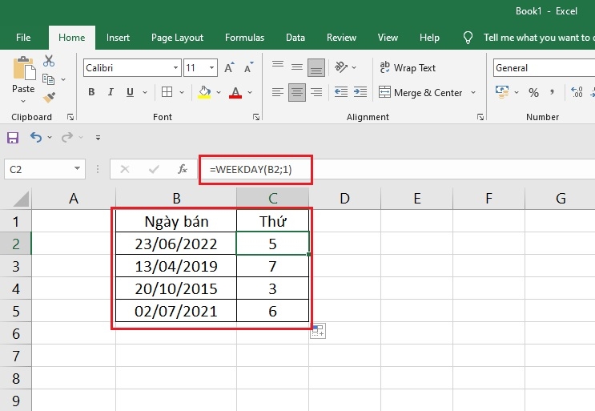The width and height of the screenshot is (595, 411).
Task: Open the Orientation text rotation tool
Action: click(x=341, y=67)
